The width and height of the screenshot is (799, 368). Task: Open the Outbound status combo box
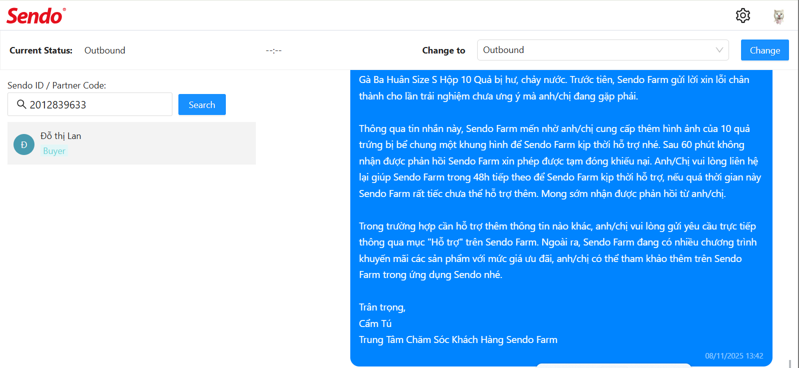coord(595,50)
